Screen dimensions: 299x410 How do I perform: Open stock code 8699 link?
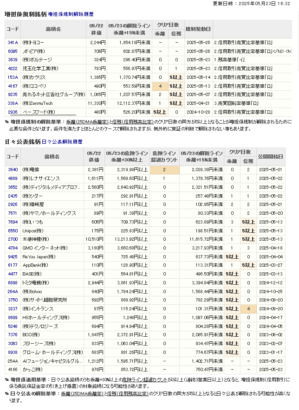pyautogui.click(x=13, y=318)
